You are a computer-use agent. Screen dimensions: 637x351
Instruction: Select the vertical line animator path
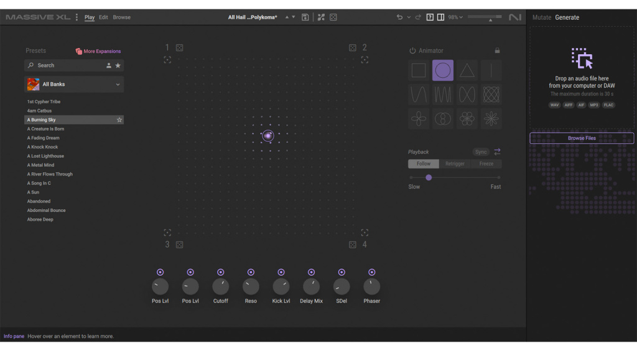click(x=491, y=70)
